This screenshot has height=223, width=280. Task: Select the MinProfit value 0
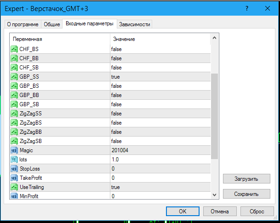[x=113, y=196]
